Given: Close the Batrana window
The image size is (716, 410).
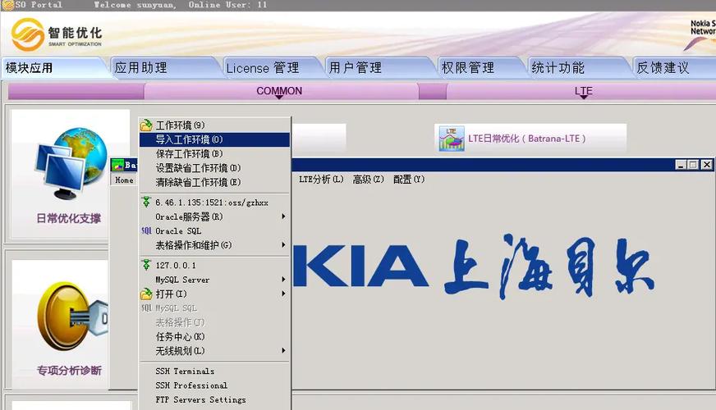Looking at the screenshot, I should pos(706,165).
